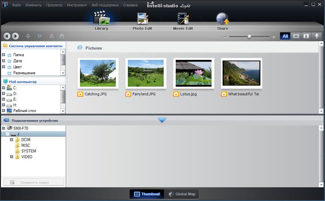Open the Инструмент menu

[x=77, y=5]
